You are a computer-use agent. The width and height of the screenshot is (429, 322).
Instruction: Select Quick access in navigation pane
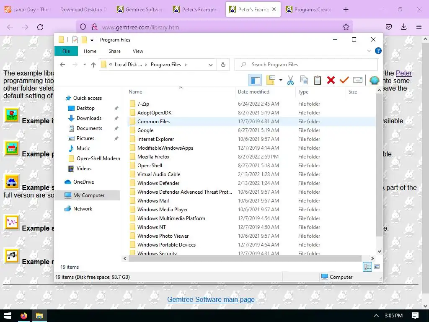click(87, 98)
